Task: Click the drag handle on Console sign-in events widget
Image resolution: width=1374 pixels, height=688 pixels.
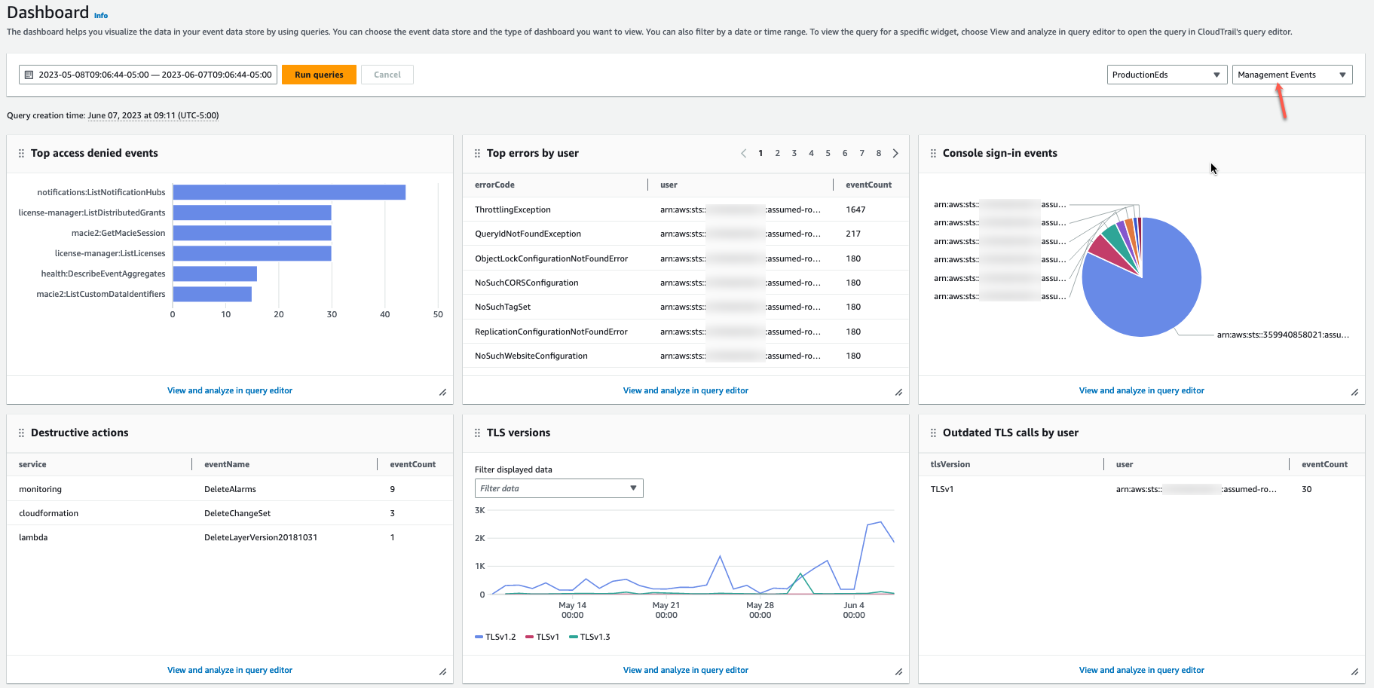Action: coord(932,153)
